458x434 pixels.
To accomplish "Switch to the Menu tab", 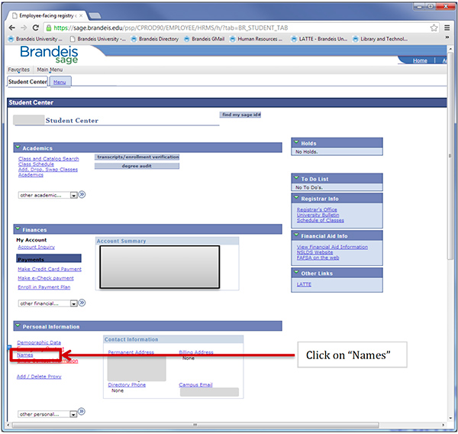I will [60, 83].
